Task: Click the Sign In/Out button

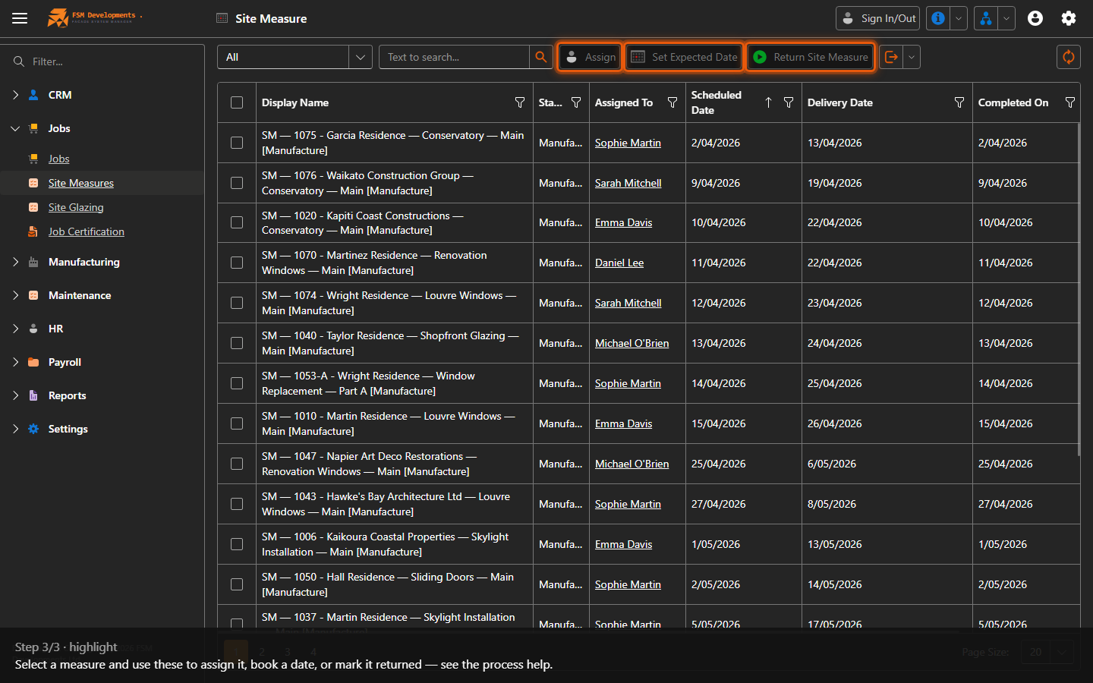Action: click(877, 18)
